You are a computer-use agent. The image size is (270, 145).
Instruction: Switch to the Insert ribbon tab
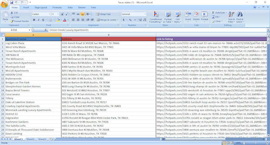26,8
